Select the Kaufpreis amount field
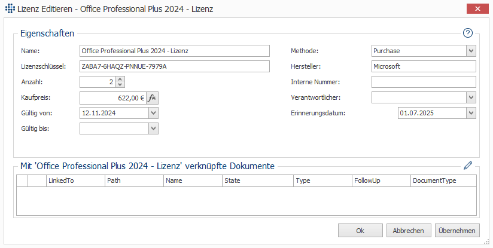 click(x=113, y=98)
